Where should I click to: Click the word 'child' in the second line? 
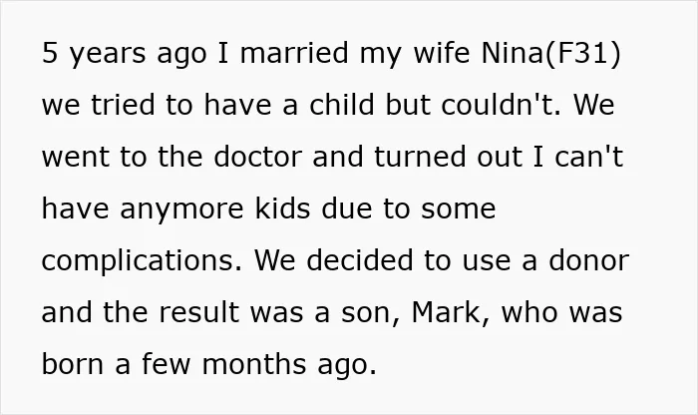coord(341,105)
